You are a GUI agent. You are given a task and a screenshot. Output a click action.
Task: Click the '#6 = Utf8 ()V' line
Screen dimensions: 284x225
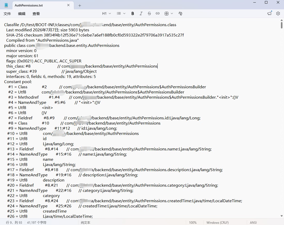point(28,113)
